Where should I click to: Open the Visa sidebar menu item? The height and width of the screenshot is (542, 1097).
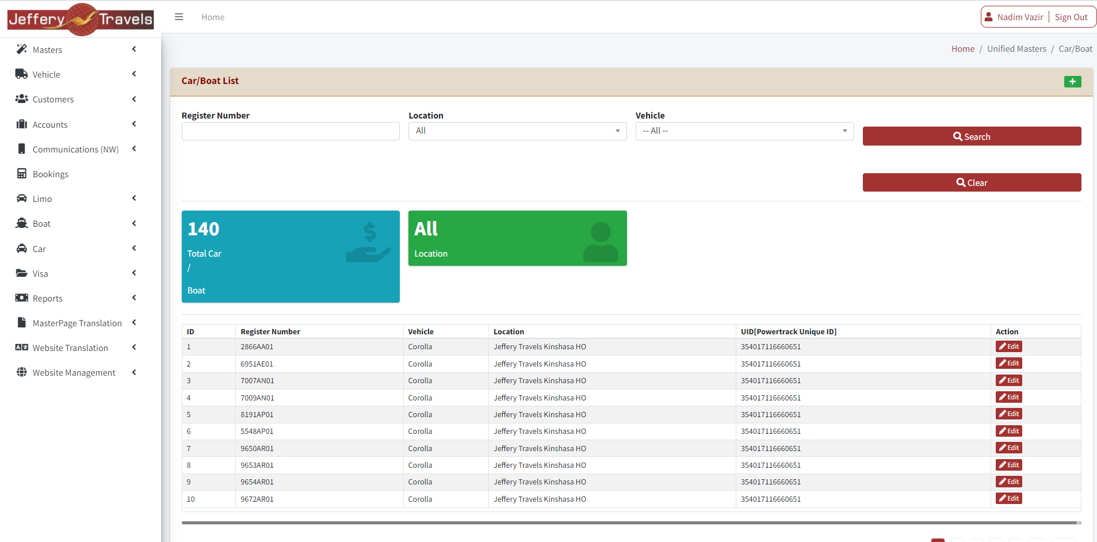tap(40, 274)
